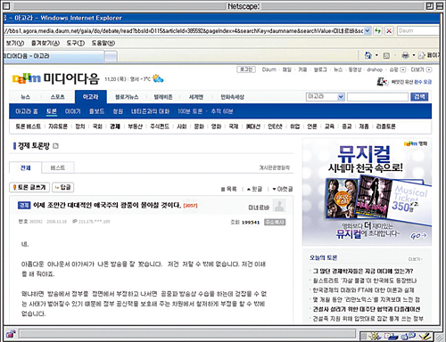
Task: Click the flag icon near 빼앗긴 유산
Action: pyautogui.click(x=383, y=82)
